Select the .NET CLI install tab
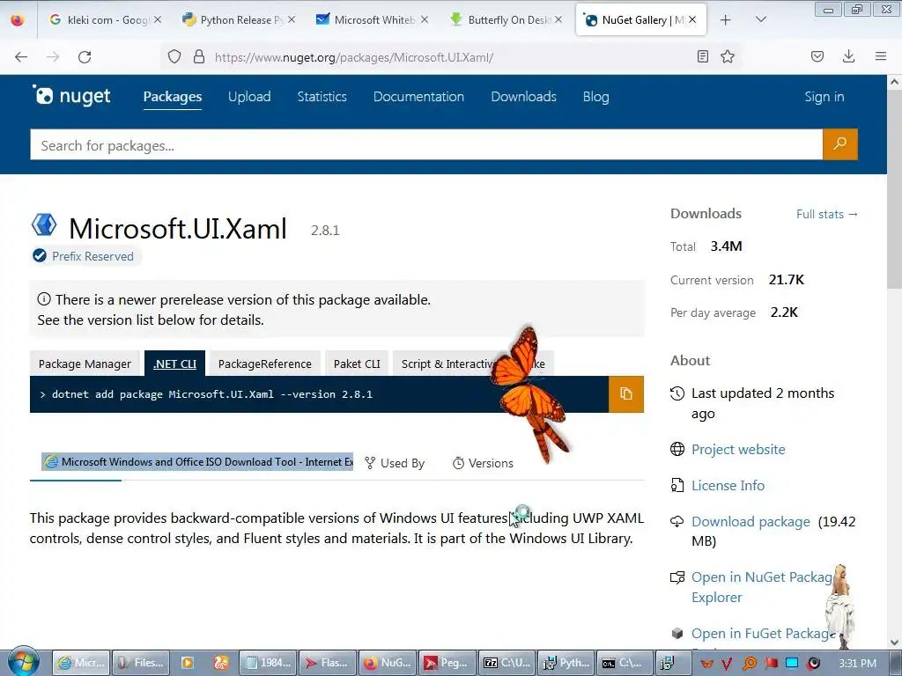This screenshot has height=676, width=902. click(x=175, y=364)
